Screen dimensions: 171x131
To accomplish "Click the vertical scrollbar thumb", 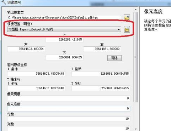I will [135, 57].
